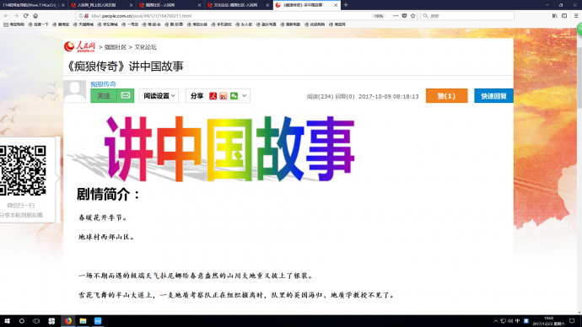Expand the 阅读设置 dropdown

pyautogui.click(x=159, y=95)
